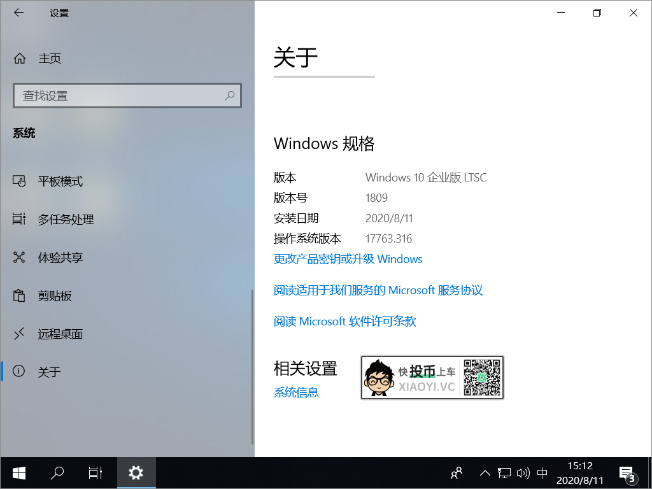This screenshot has height=489, width=652.
Task: Click the search magnifier in 查找设置 box
Action: [229, 96]
